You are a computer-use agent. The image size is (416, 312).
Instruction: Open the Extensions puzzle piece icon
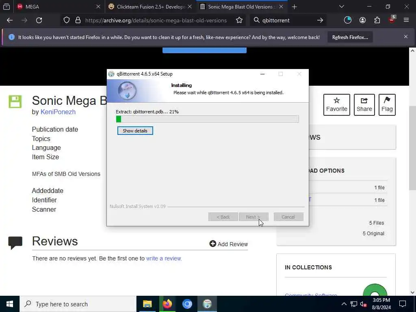(x=377, y=20)
